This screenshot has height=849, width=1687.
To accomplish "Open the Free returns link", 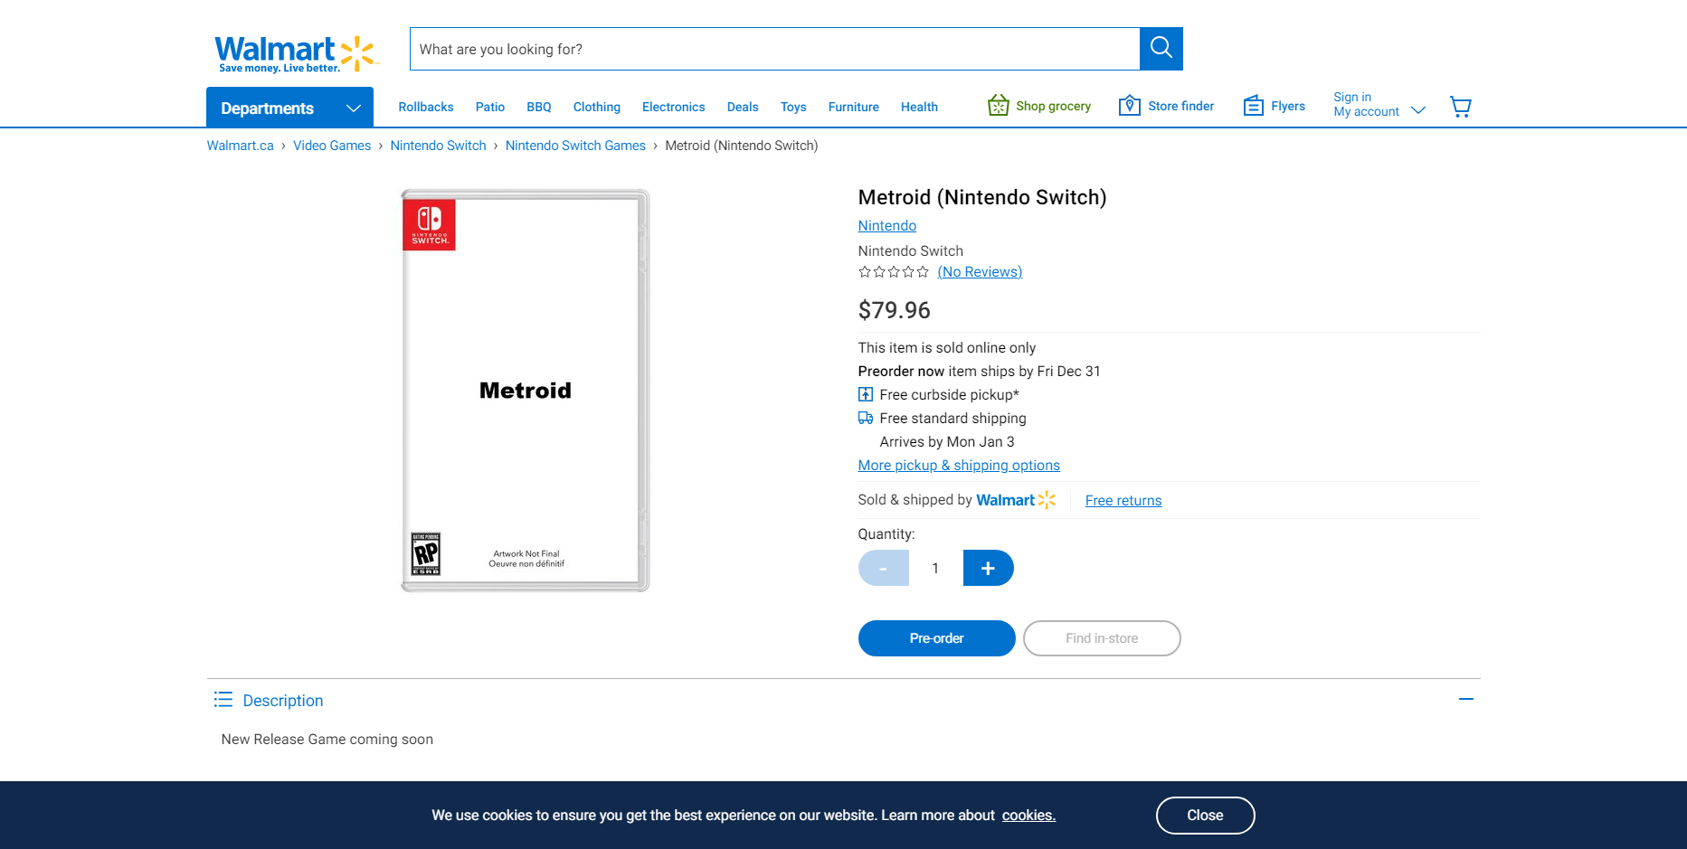I will [1123, 501].
